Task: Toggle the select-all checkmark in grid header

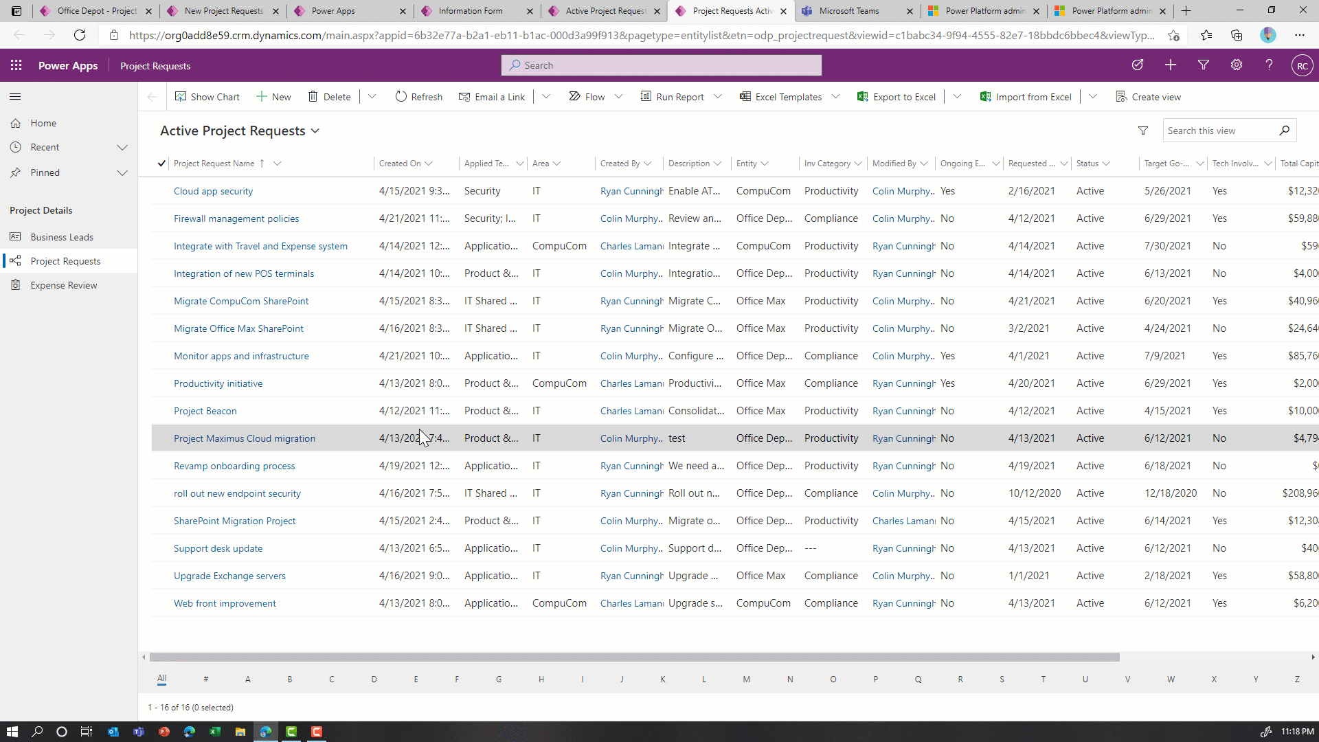Action: tap(161, 164)
